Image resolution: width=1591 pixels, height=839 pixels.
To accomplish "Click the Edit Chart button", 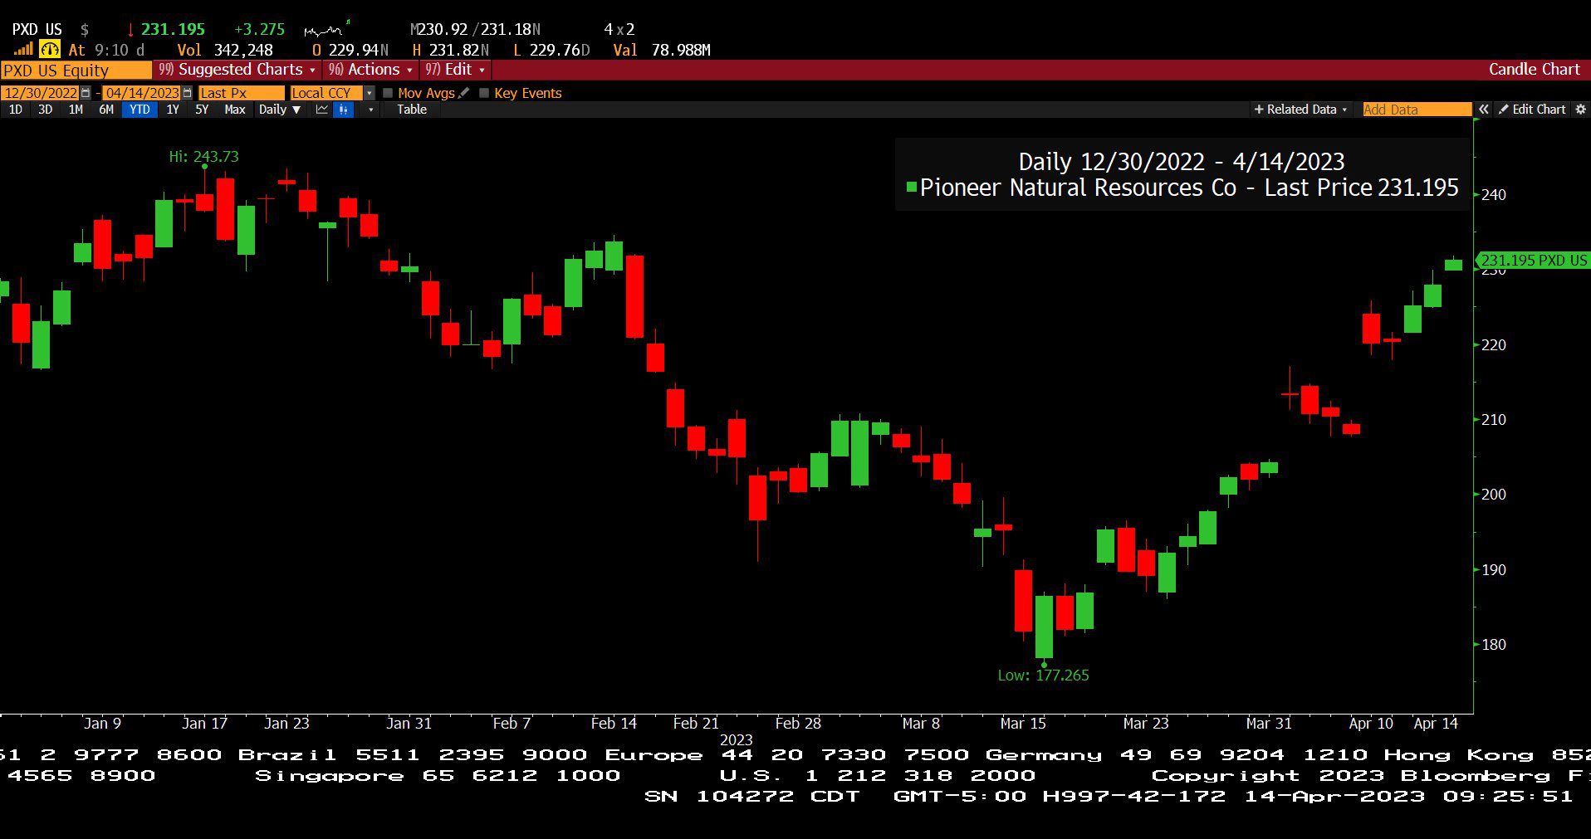I will [1532, 110].
